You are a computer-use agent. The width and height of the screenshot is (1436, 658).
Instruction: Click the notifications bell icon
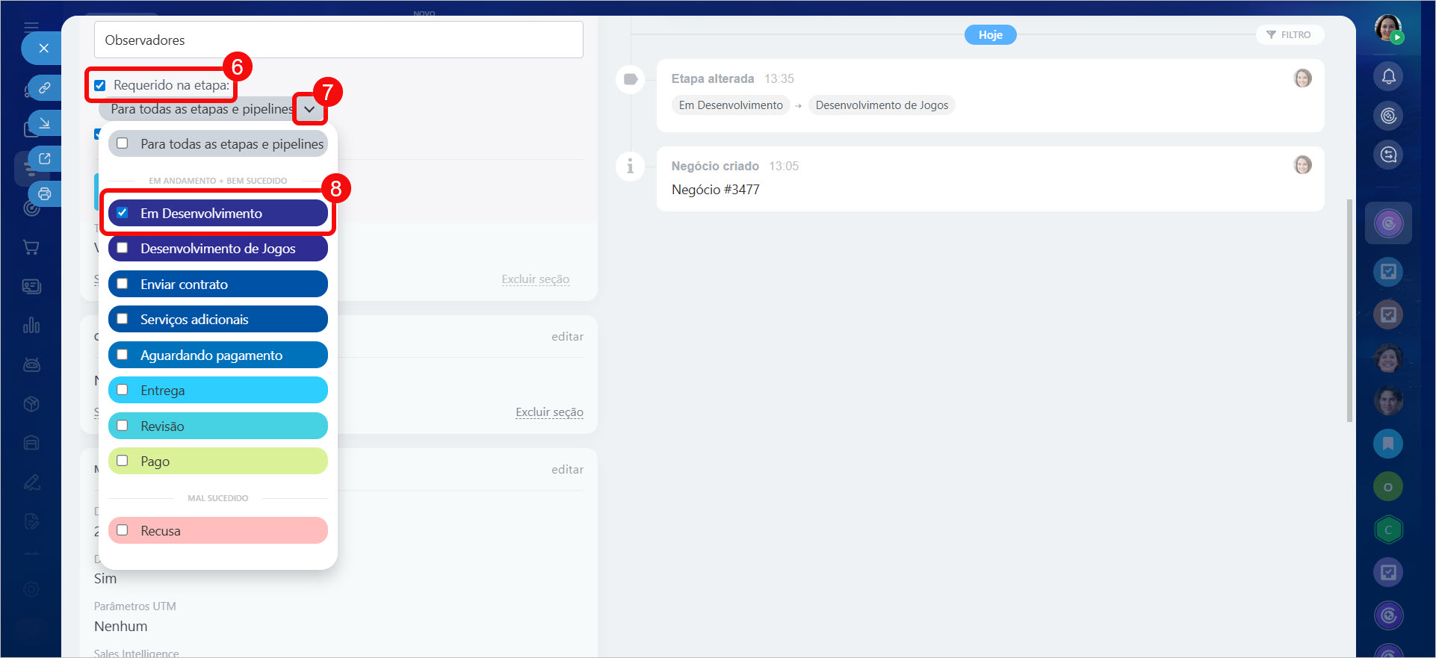click(x=1388, y=76)
